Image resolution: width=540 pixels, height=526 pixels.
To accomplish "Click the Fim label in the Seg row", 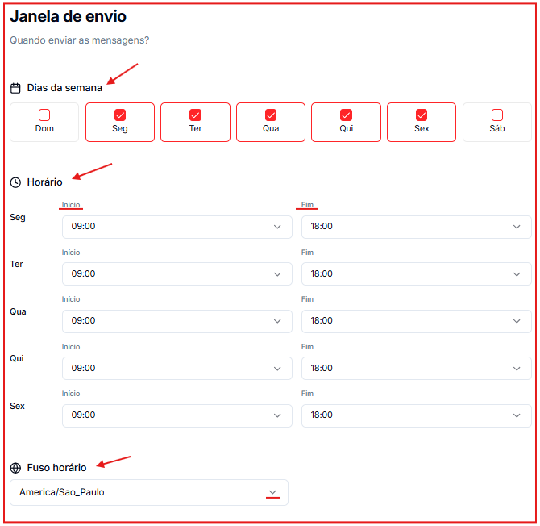I will [307, 205].
